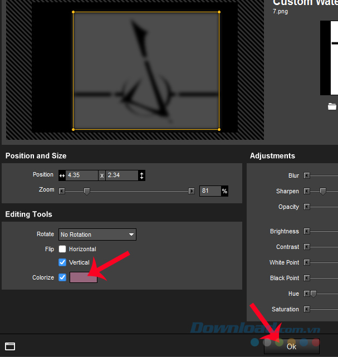The height and width of the screenshot is (357, 338).
Task: Click the watermark preview image in canvas
Action: click(x=146, y=71)
